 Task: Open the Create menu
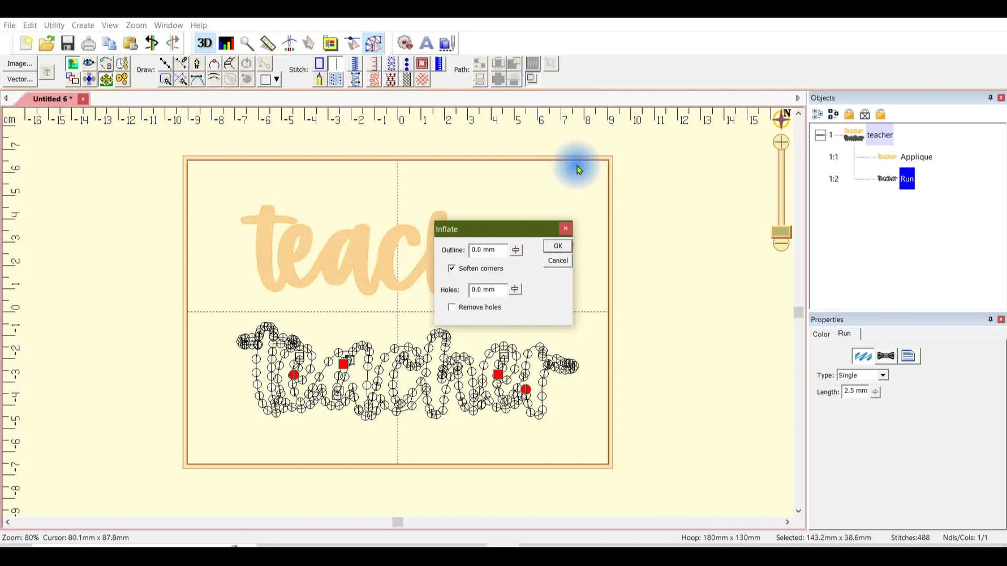pyautogui.click(x=83, y=25)
